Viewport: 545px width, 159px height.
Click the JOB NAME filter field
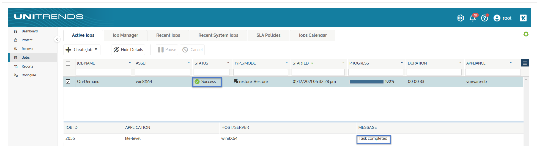tap(103, 72)
